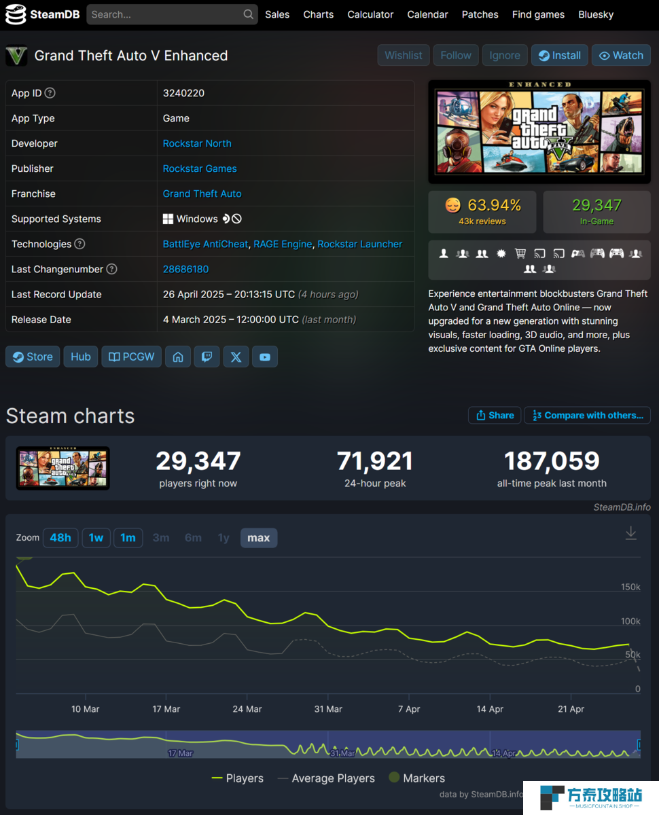This screenshot has width=659, height=815.
Task: Open the Grand Theft Auto franchise link
Action: coord(202,194)
